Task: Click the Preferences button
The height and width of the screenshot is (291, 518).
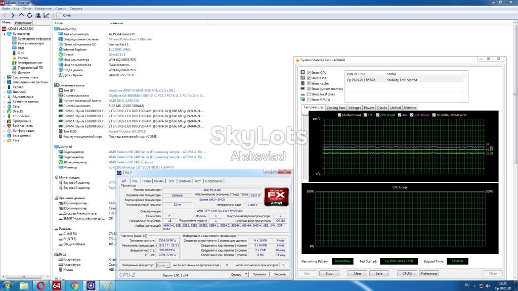Action: (x=429, y=273)
